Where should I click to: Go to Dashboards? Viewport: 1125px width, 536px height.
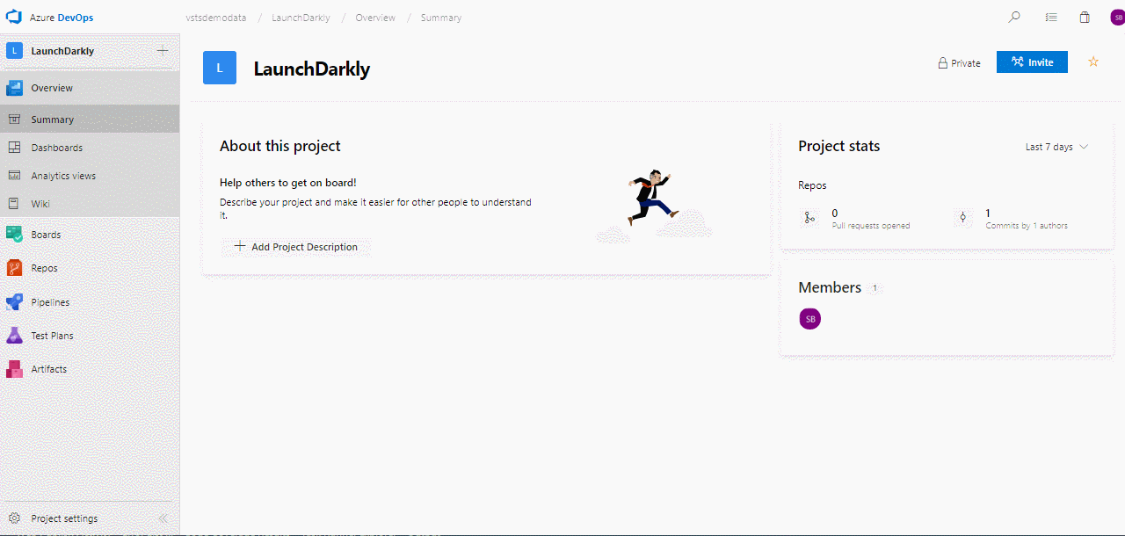(90, 148)
